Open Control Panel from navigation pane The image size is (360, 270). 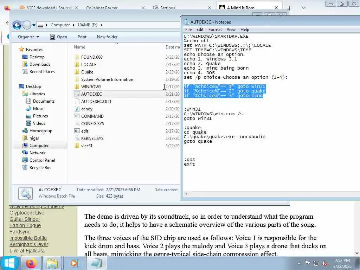tap(42, 160)
